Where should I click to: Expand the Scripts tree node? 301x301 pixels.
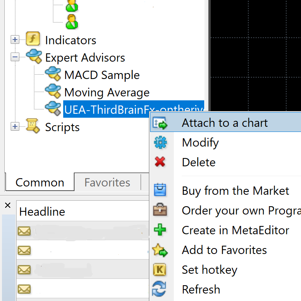[15, 126]
